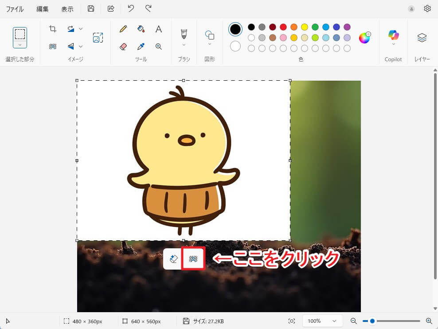Screen dimensions: 438x329
Task: Click the scrollbar down arrow
Action: (435, 309)
